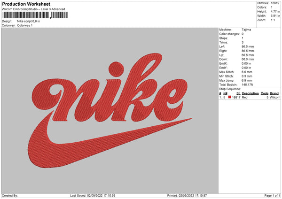Image resolution: width=282 pixels, height=199 pixels.
Task: Click the Left row's 86.5 mm value
Action: tap(248, 46)
